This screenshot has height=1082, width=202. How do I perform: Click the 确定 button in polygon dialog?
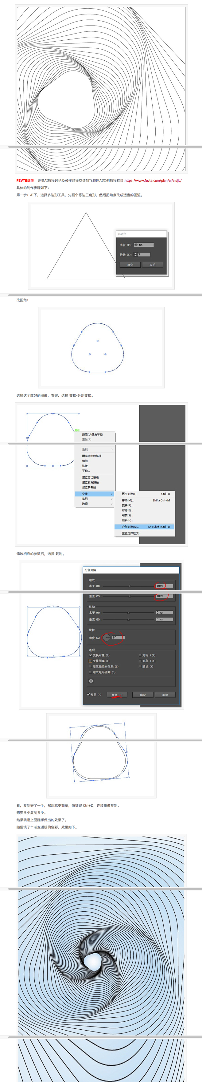(130, 265)
